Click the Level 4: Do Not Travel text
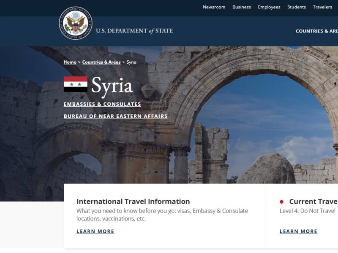This screenshot has width=338, height=253. click(308, 211)
